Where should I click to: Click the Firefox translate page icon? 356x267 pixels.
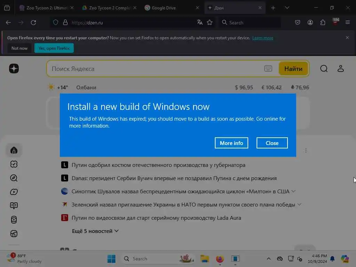click(200, 23)
